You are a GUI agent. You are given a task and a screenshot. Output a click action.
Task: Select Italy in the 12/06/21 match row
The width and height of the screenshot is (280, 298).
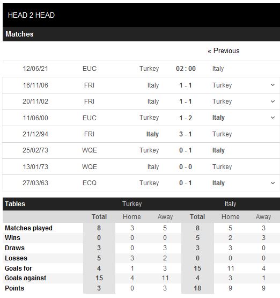[218, 69]
